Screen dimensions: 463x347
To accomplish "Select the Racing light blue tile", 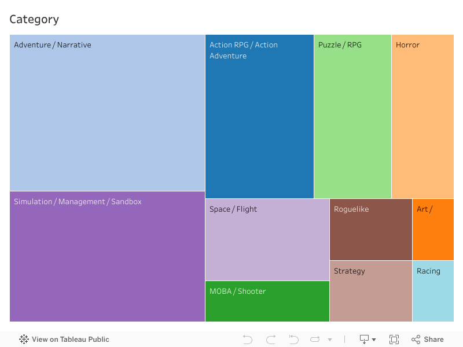I will [433, 291].
